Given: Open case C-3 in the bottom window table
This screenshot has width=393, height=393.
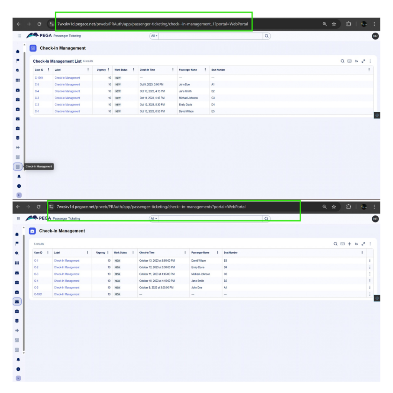Looking at the screenshot, I should pos(36,274).
